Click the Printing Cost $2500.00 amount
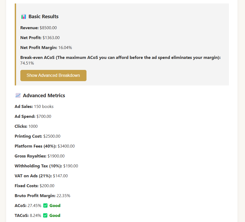This screenshot has height=222, width=245. pos(52,136)
